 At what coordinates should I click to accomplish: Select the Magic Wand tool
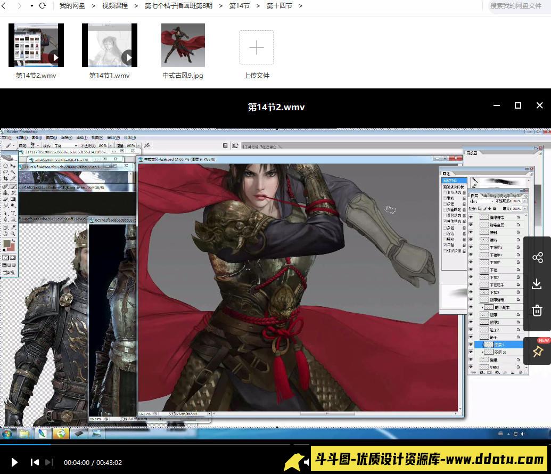[x=13, y=172]
